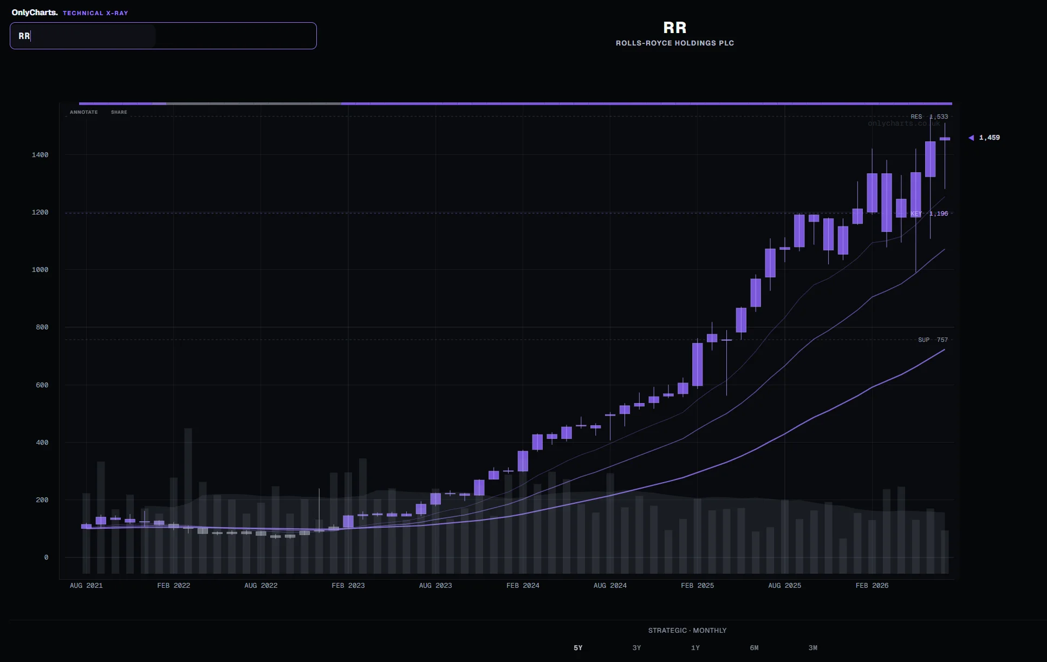Click the 600 price axis label
The height and width of the screenshot is (662, 1047).
click(x=42, y=385)
